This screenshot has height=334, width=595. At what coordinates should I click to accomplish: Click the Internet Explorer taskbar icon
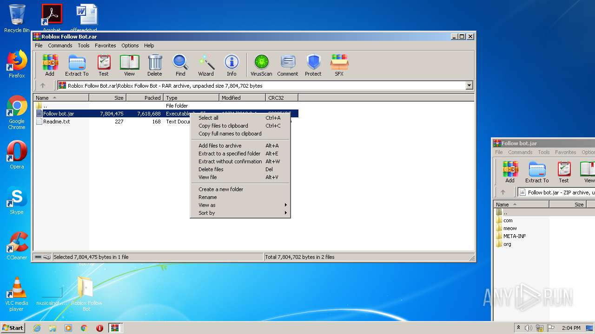click(37, 328)
